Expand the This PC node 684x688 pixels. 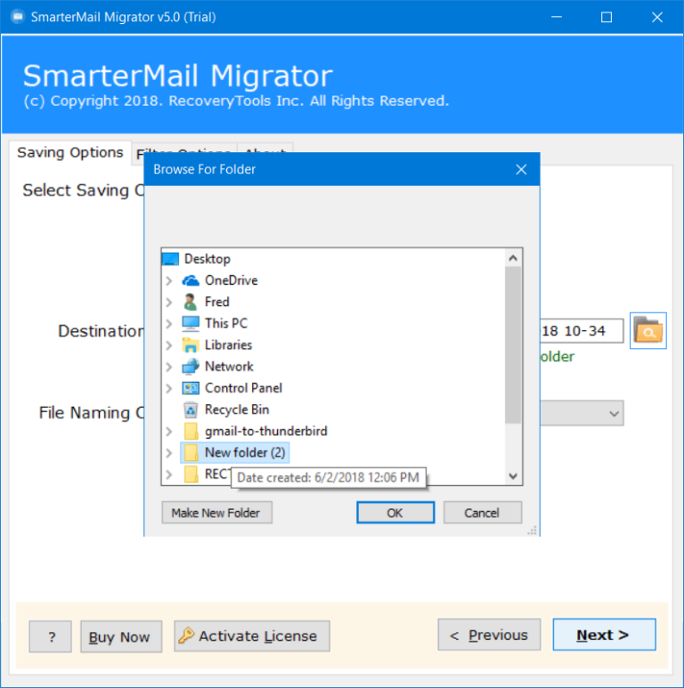point(169,323)
